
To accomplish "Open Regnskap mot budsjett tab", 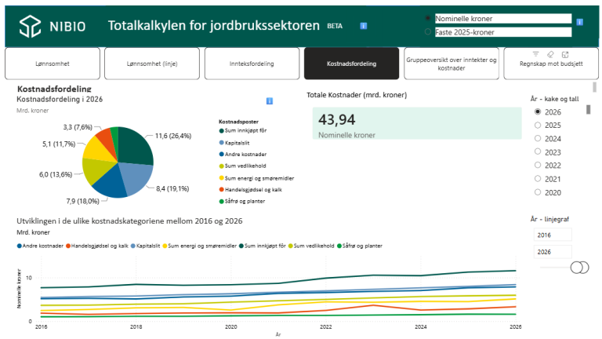I will 551,64.
